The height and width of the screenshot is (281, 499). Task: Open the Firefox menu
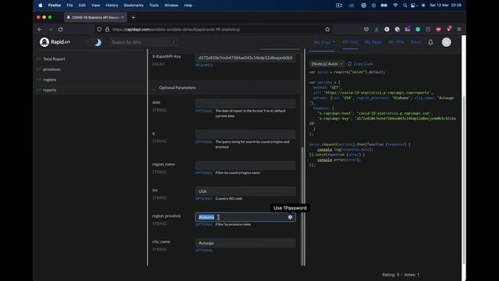point(55,5)
